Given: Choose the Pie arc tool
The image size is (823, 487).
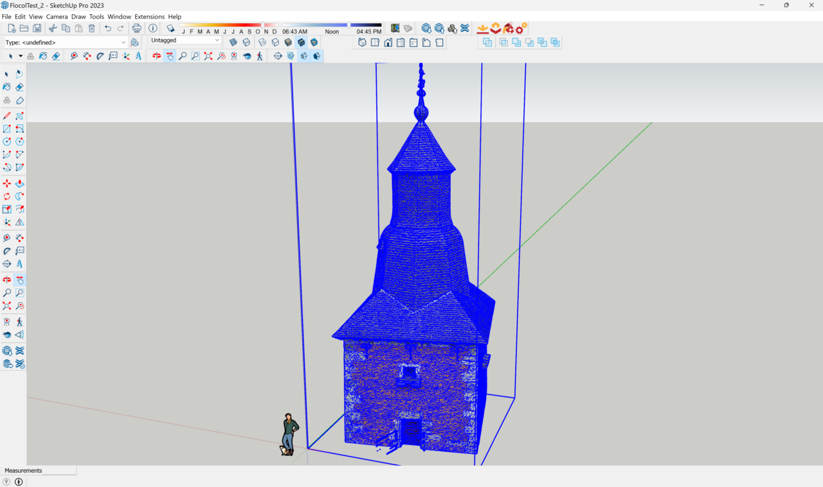Looking at the screenshot, I should [x=20, y=167].
